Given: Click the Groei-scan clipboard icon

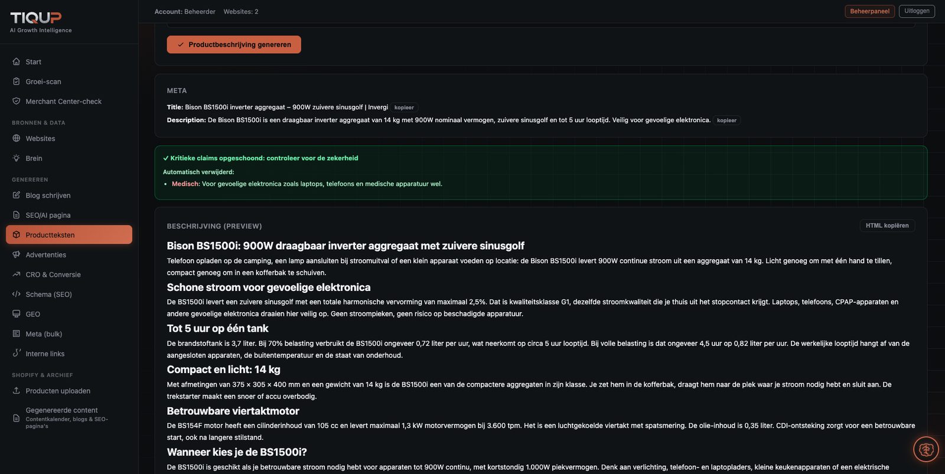Looking at the screenshot, I should (17, 81).
